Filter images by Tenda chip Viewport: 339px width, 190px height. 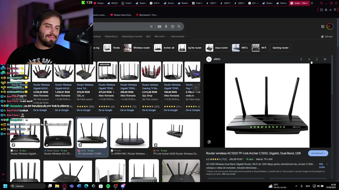pos(113,48)
